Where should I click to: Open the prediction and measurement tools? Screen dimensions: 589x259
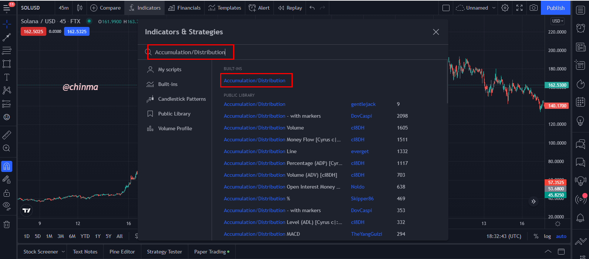7,104
